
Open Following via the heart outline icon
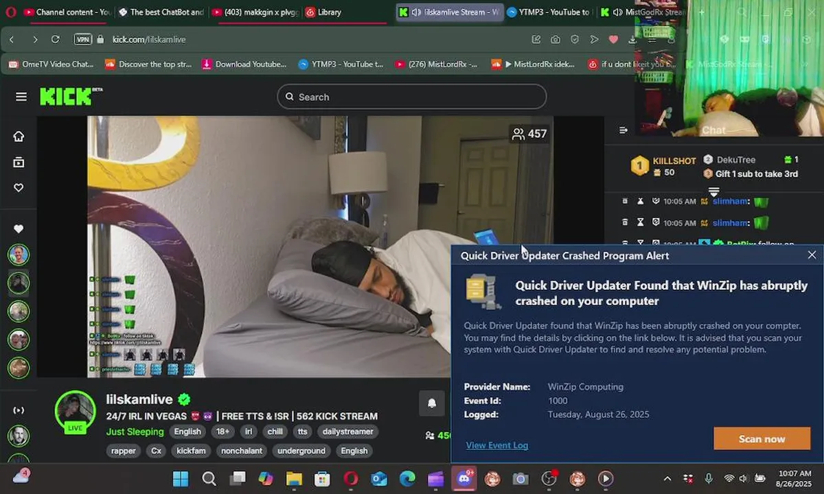19,187
